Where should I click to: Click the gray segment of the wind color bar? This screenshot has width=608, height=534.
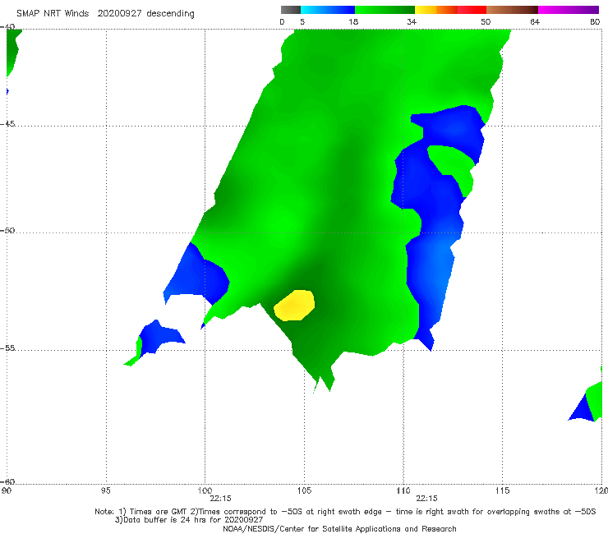pos(291,10)
